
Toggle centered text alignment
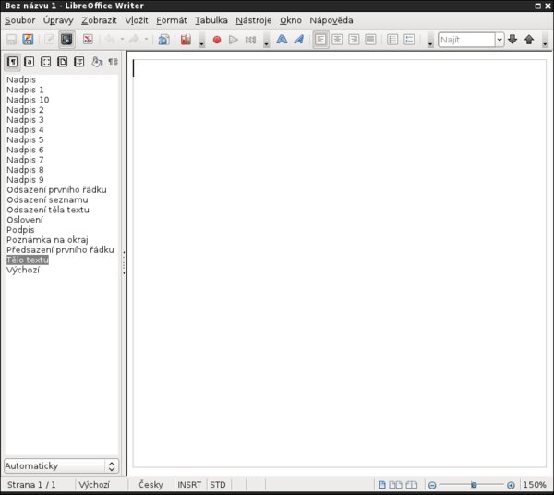(337, 40)
